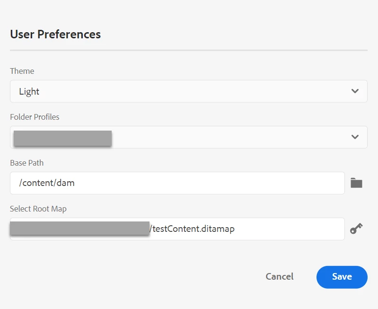Click the testContent.ditamap text
Viewport: 378px width, 309px height.
click(193, 229)
